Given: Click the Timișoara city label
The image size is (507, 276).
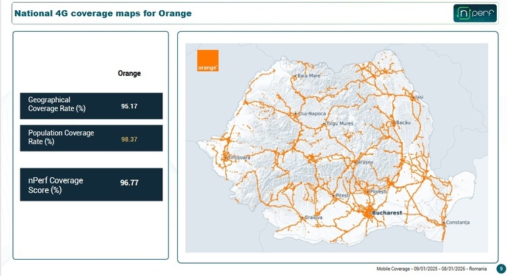Looking at the screenshot, I should click(239, 157).
